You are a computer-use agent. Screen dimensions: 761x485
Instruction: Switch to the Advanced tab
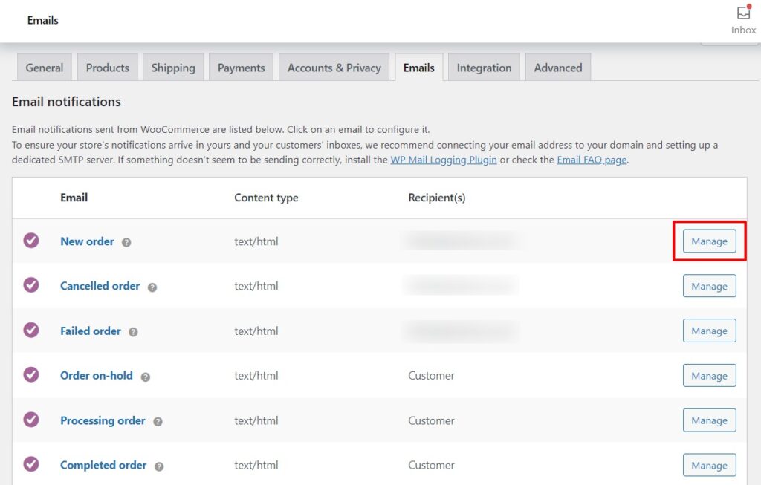tap(557, 67)
